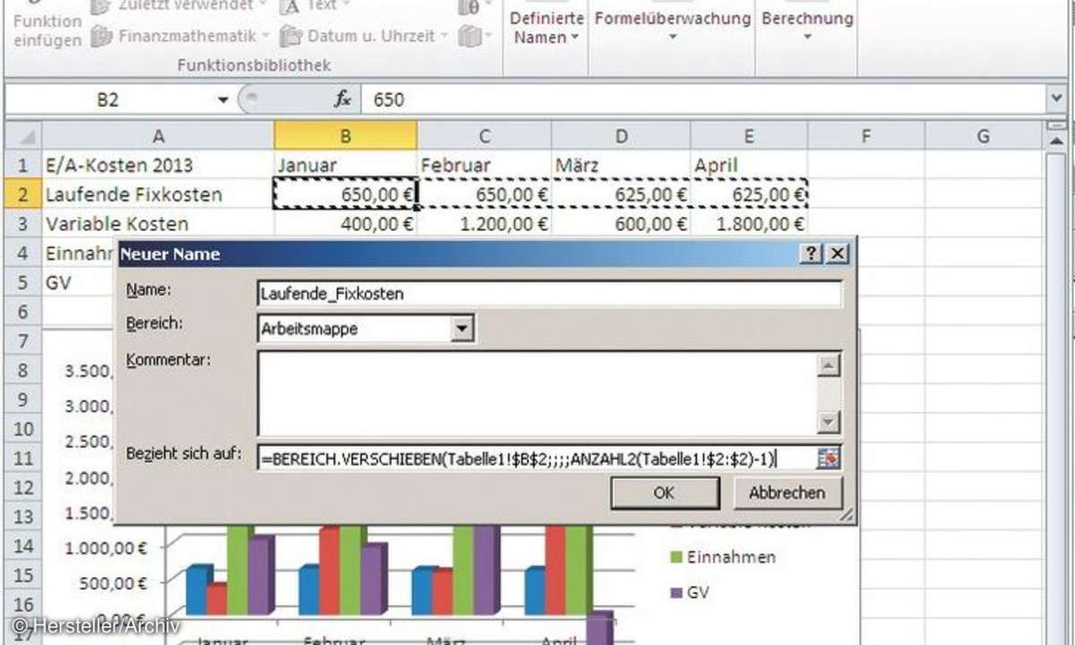Click the GV legend entry in chart
The height and width of the screenshot is (645, 1075).
tap(689, 592)
